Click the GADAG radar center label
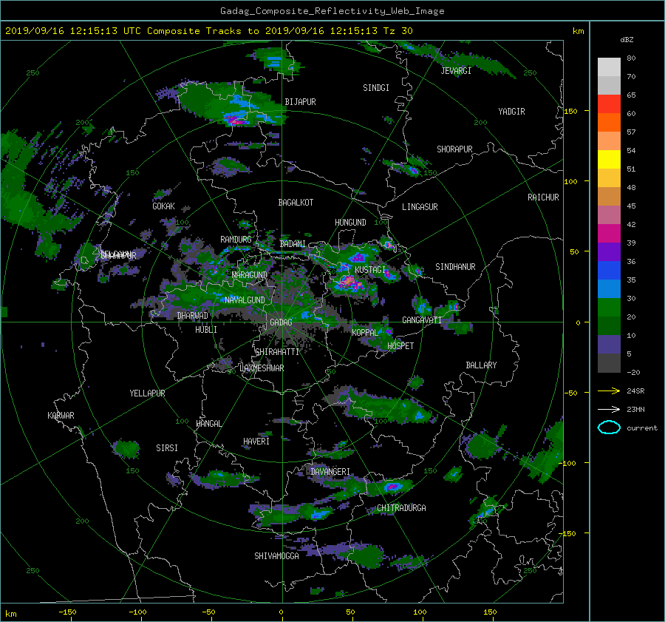 (x=282, y=322)
